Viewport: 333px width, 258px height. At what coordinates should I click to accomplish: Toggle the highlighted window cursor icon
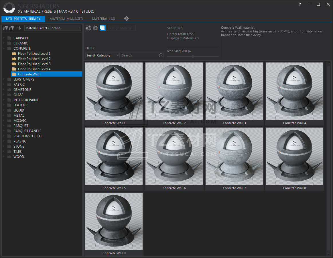pyautogui.click(x=103, y=28)
